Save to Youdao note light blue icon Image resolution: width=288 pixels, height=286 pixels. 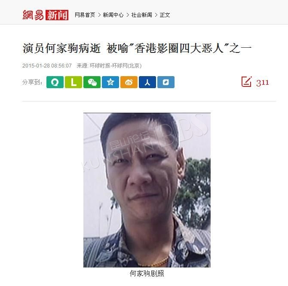point(166,82)
